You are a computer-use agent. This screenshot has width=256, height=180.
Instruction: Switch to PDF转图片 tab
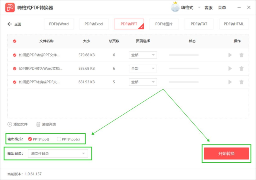(x=164, y=24)
